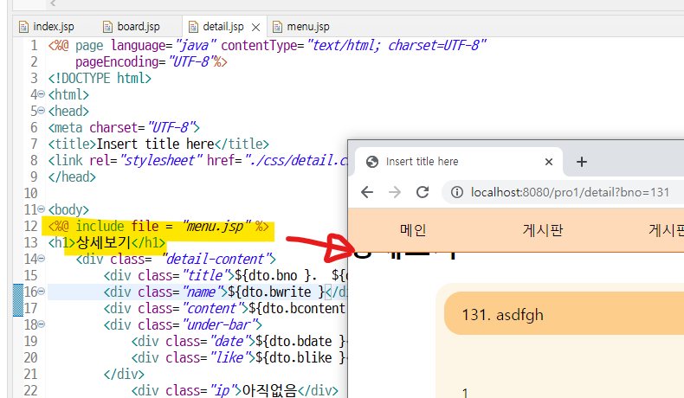The image size is (684, 398).
Task: Collapse the name div fold on line 16
Action: pos(41,292)
